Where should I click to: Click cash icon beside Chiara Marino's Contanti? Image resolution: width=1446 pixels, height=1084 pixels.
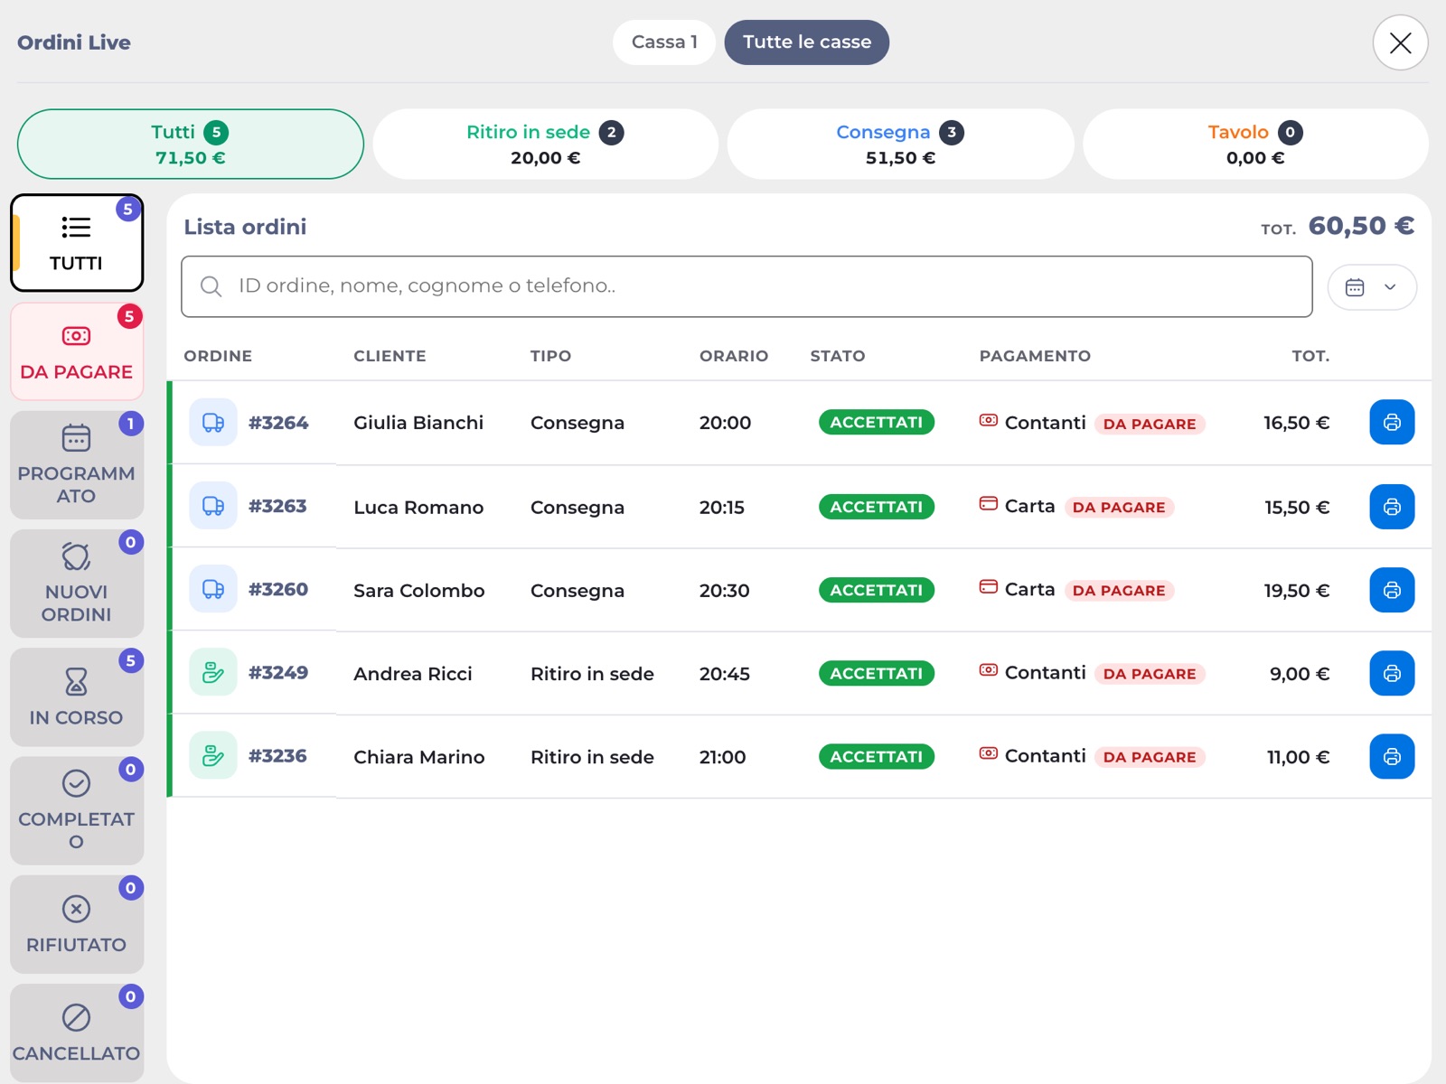pyautogui.click(x=989, y=753)
